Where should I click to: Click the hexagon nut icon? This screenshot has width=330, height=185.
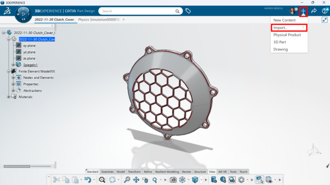pyautogui.click(x=241, y=180)
